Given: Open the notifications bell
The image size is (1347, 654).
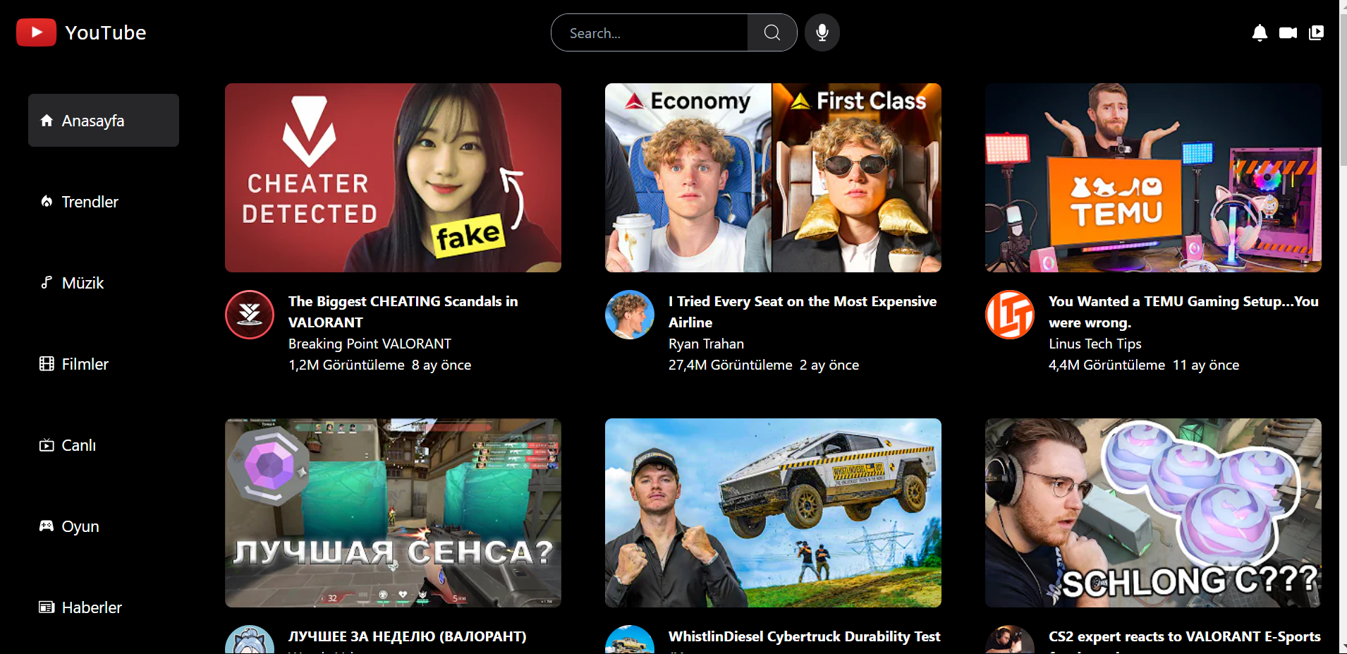Looking at the screenshot, I should pyautogui.click(x=1260, y=32).
